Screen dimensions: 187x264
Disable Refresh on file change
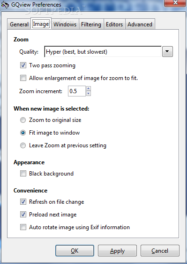(23, 202)
